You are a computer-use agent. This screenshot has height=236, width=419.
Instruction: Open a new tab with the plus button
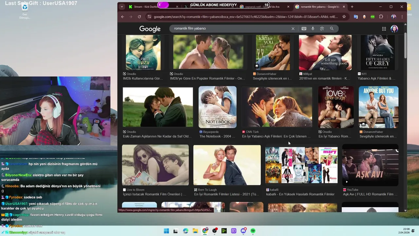click(x=352, y=7)
